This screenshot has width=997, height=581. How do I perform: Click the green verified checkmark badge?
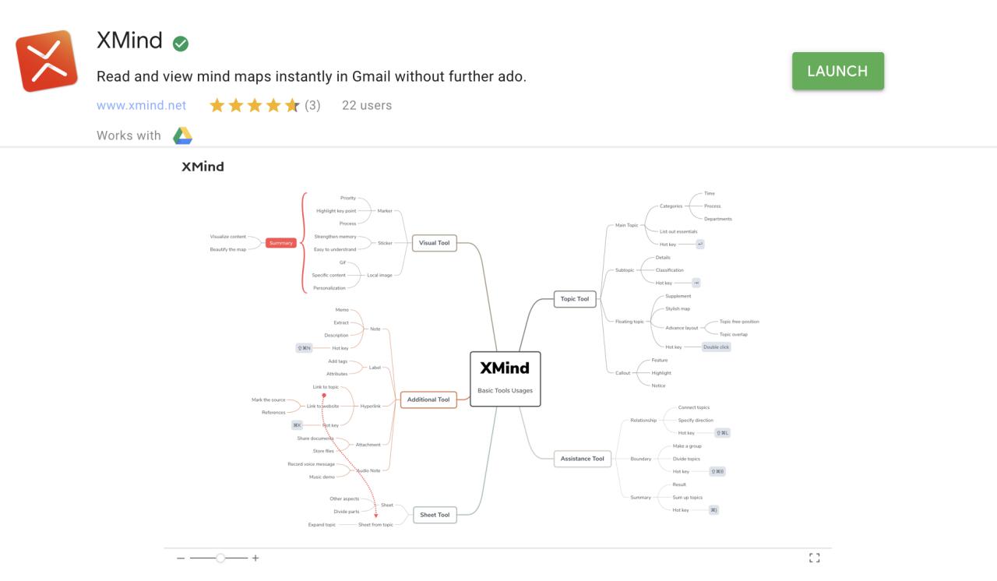(x=181, y=44)
